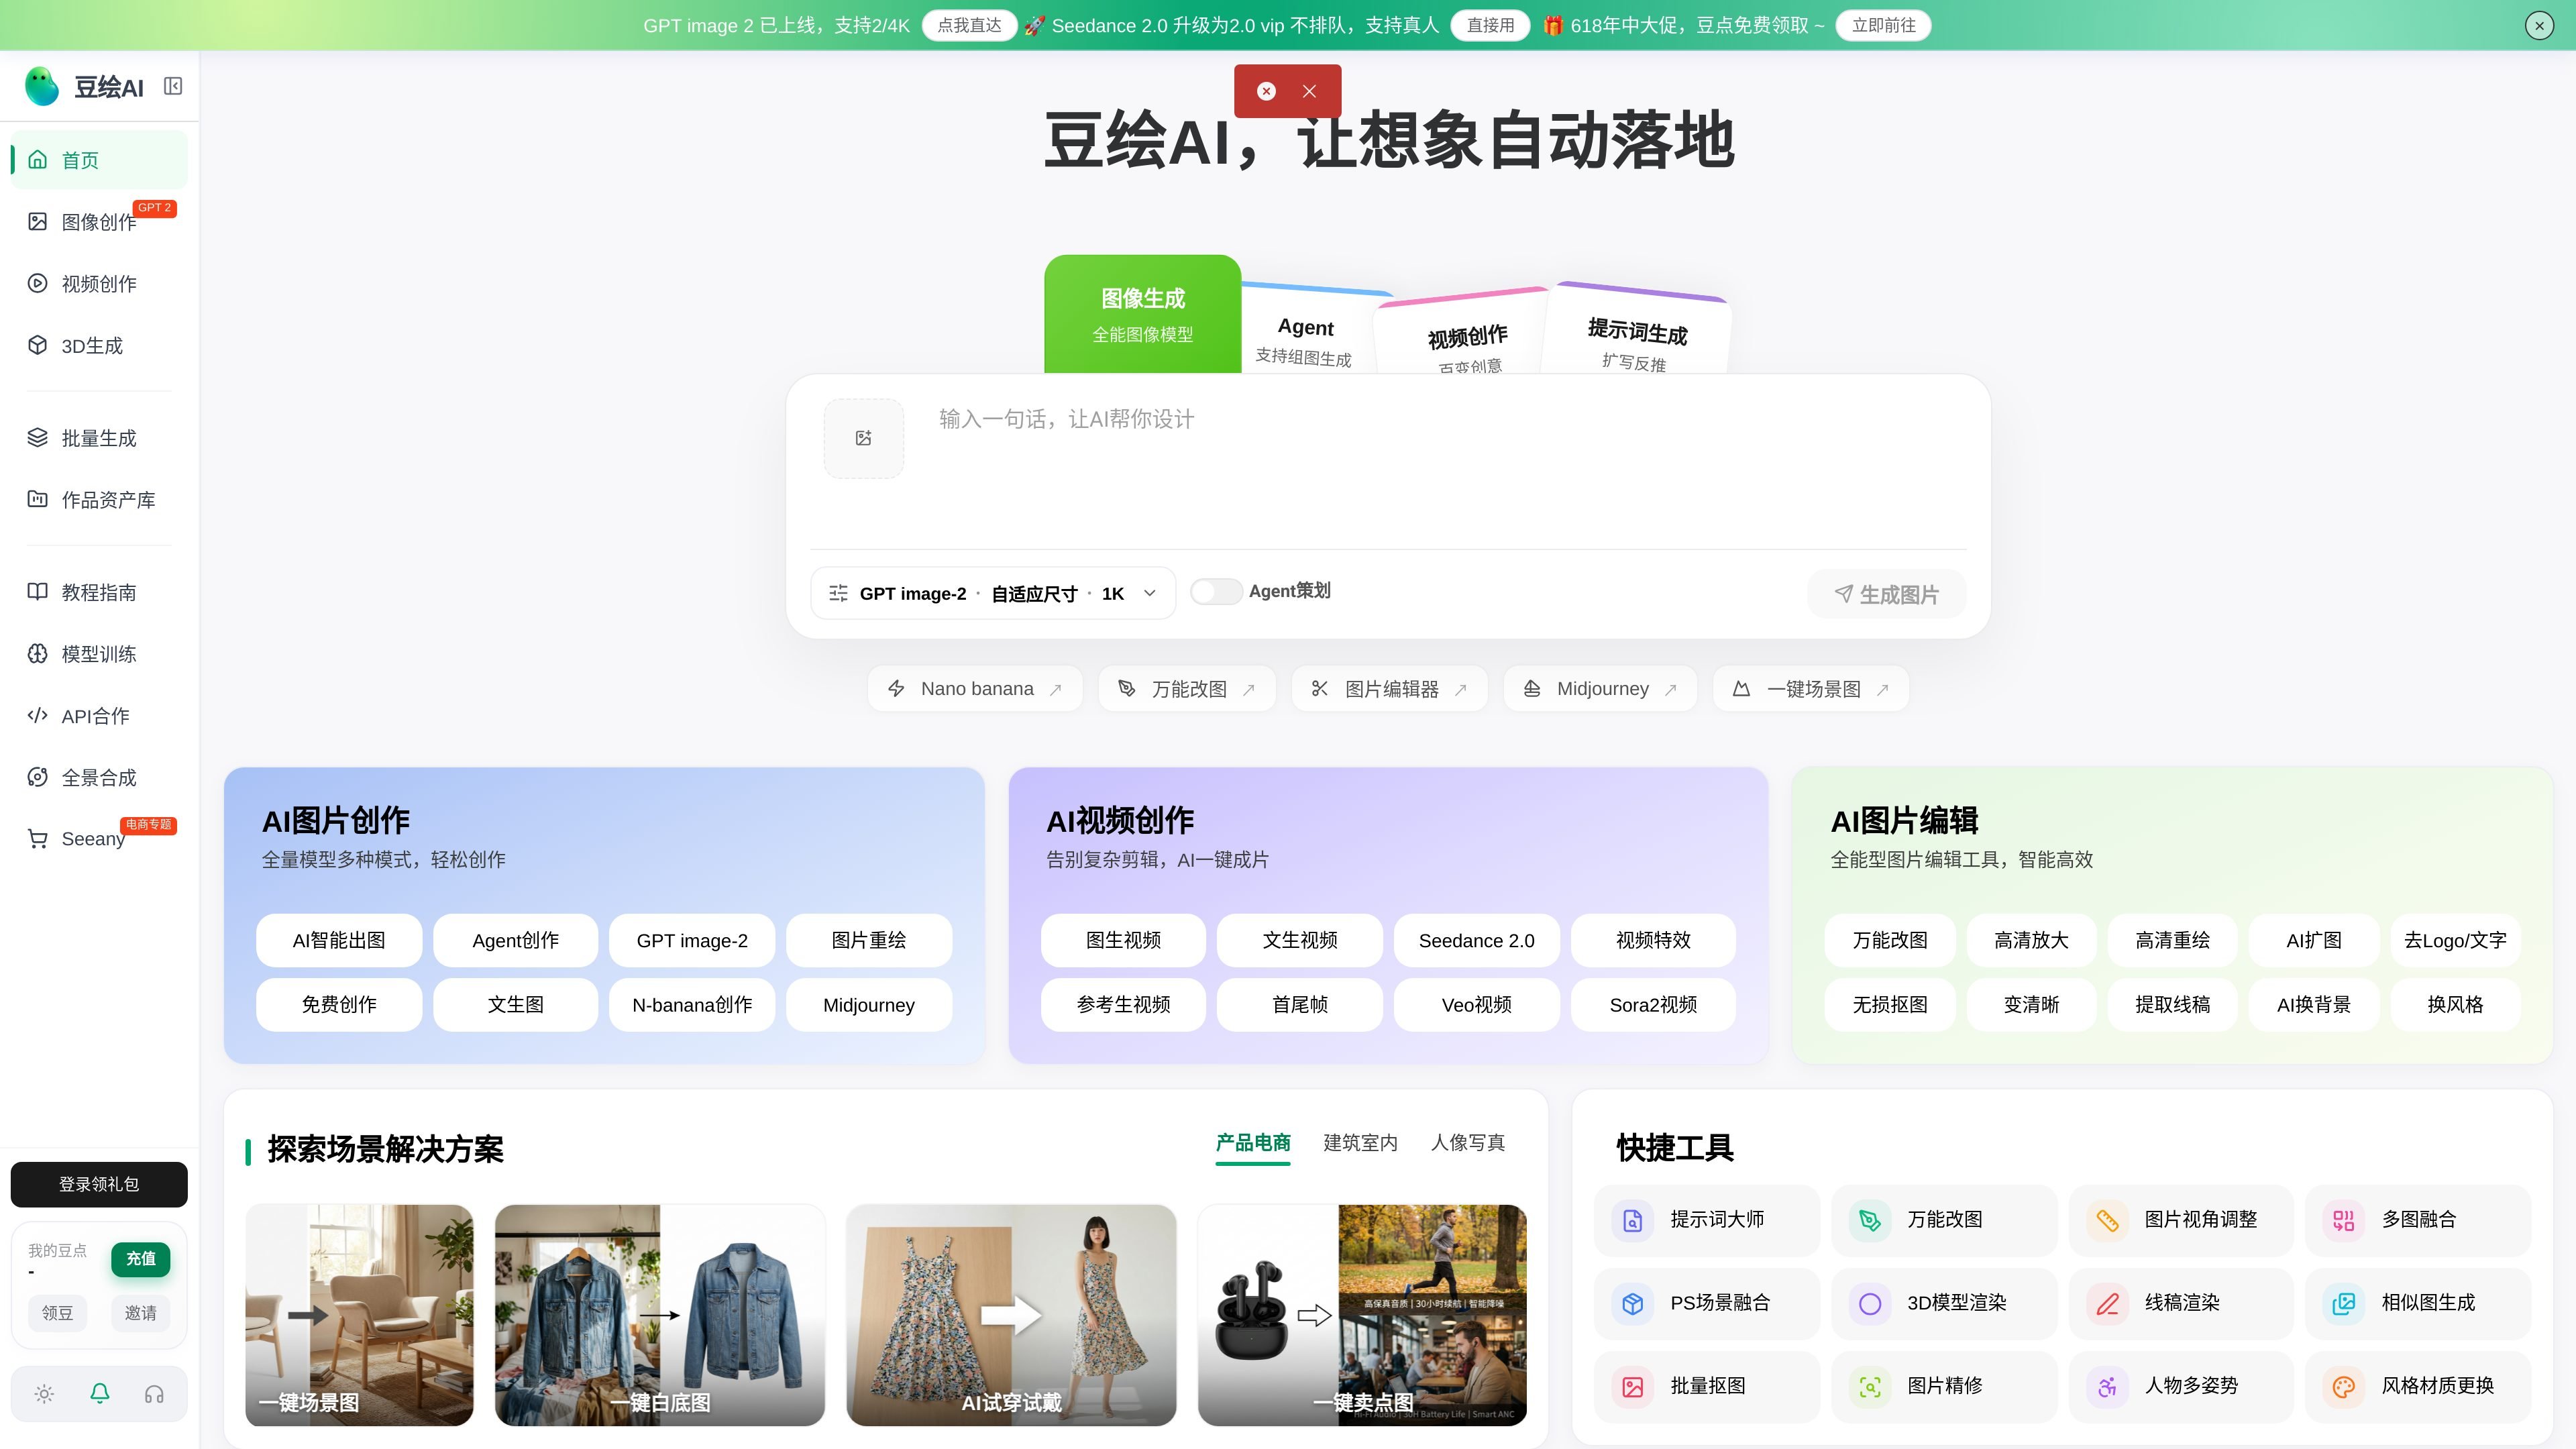2576x1449 pixels.
Task: Click the 邀请 button
Action: click(140, 1313)
